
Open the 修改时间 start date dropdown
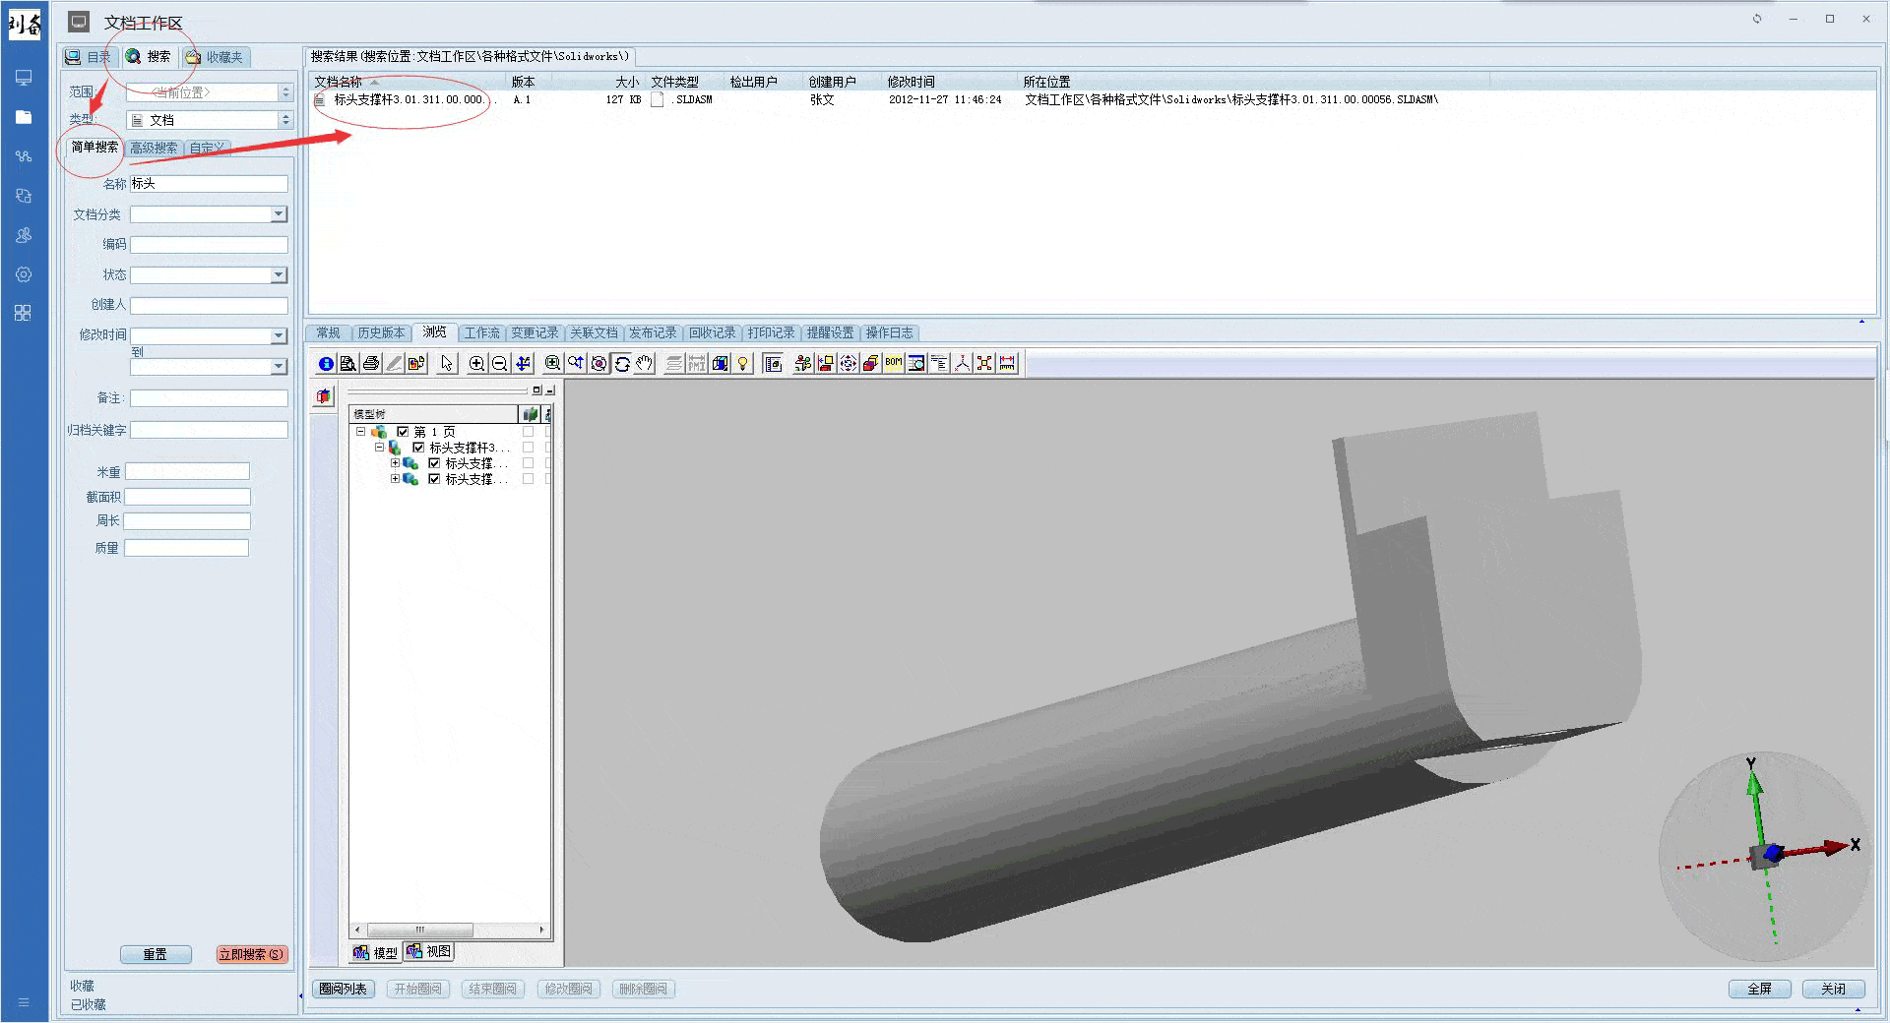[x=279, y=336]
